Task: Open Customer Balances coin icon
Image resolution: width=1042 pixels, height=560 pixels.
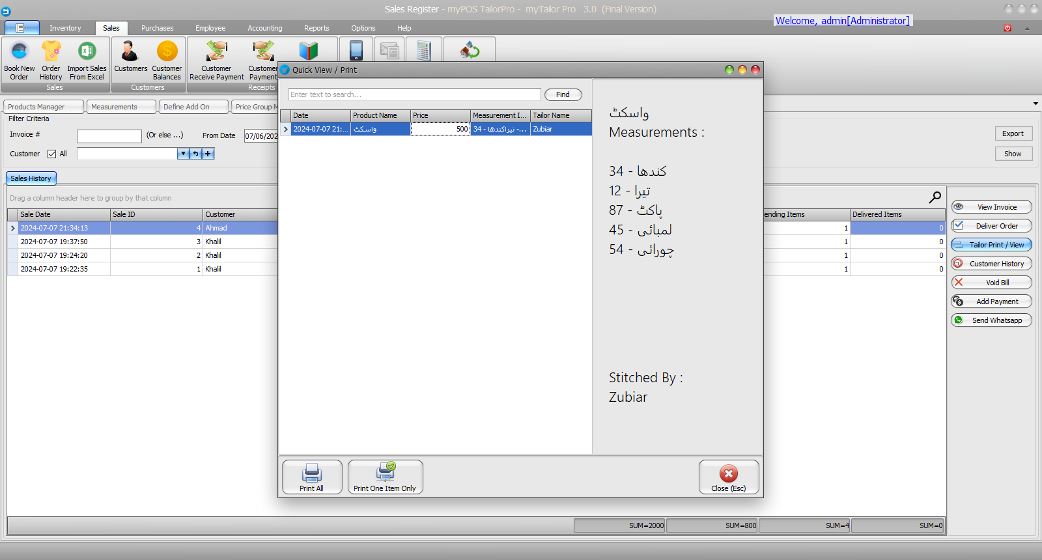Action: [x=167, y=52]
